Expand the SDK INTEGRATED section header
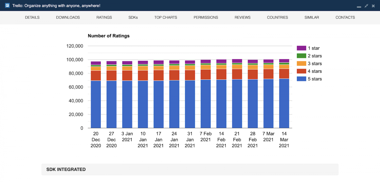The height and width of the screenshot is (182, 380). click(190, 170)
